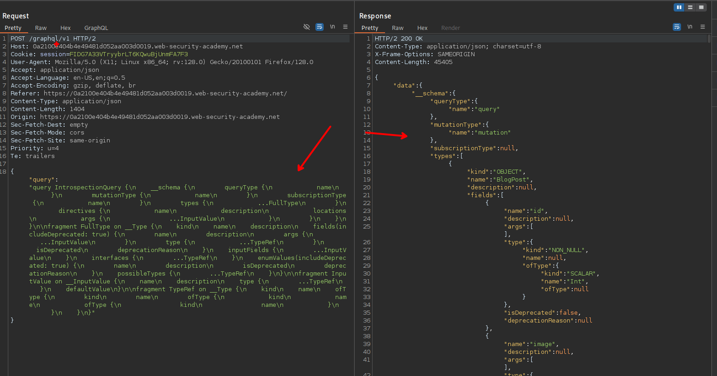
Task: Click the POST /graphql/v1 request line
Action: pyautogui.click(x=53, y=39)
